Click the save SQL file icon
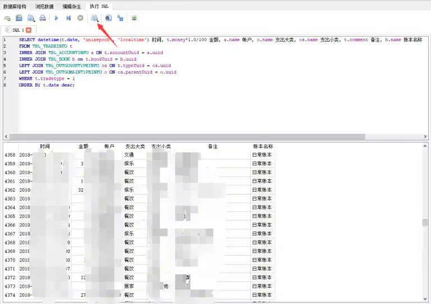431x304 pixels. coord(31,18)
